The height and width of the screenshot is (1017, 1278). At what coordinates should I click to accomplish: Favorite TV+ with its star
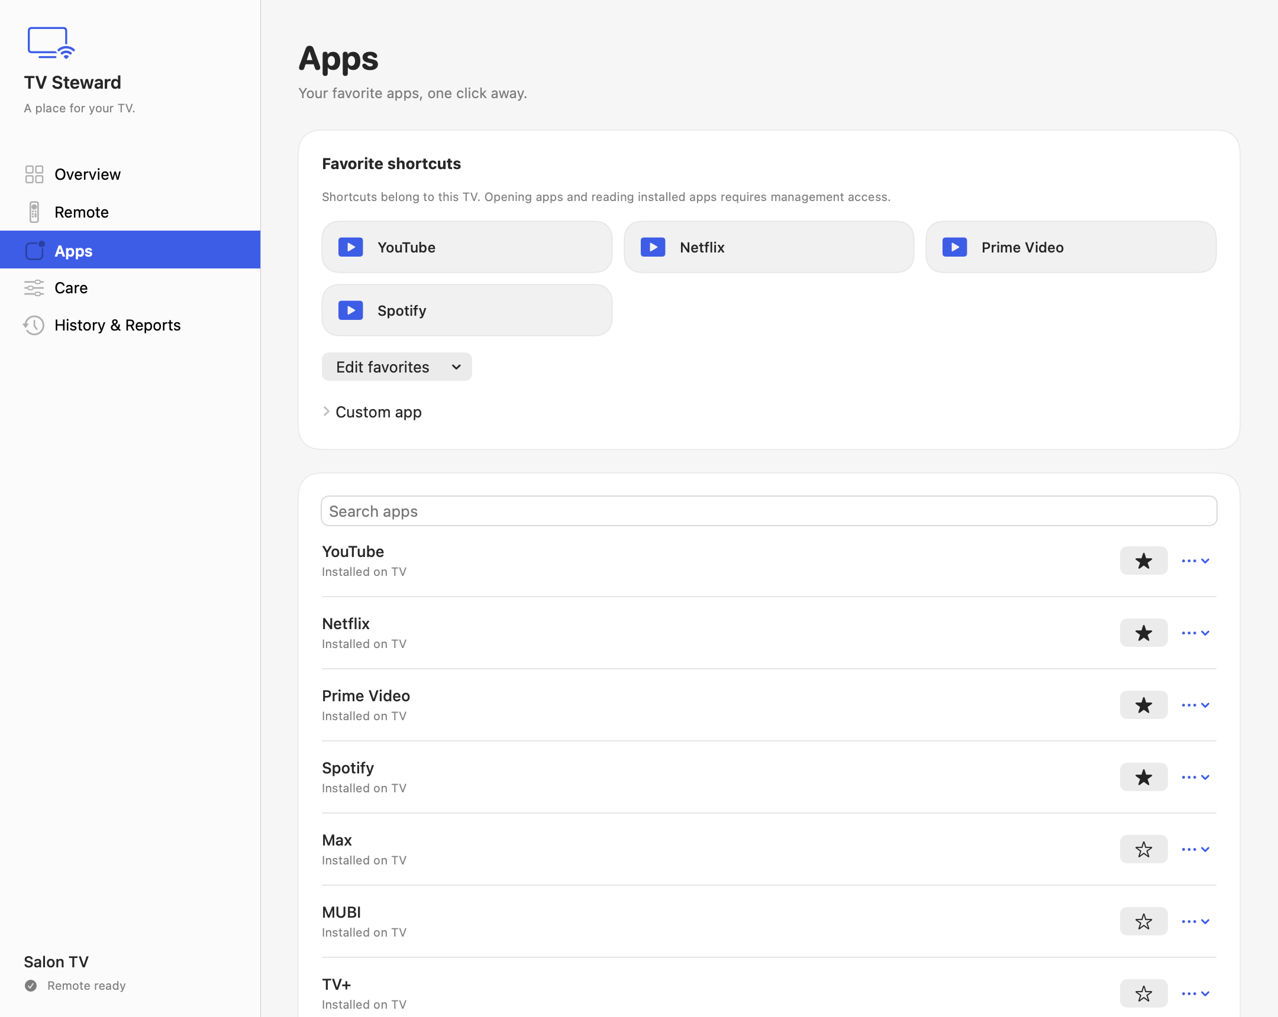1144,993
